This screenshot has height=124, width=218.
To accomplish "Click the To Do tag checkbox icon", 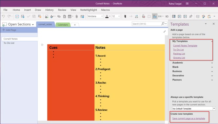I will tap(17, 16).
